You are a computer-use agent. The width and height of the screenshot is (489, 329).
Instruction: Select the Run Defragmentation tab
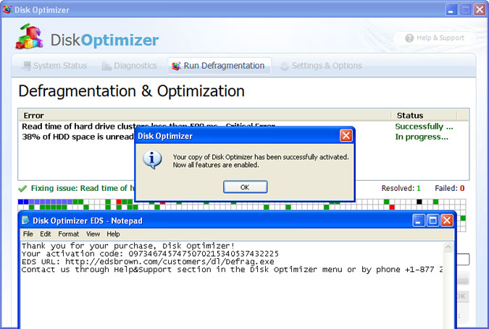[219, 66]
